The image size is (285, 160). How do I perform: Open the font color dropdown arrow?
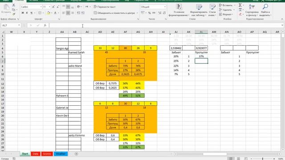58,13
